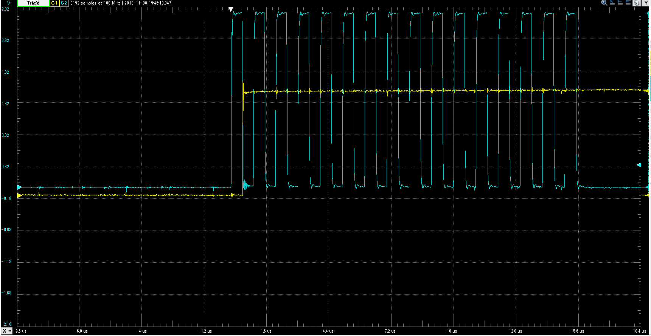Image resolution: width=651 pixels, height=336 pixels.
Task: Click the yellow channel 1 zero marker
Action: pyautogui.click(x=20, y=195)
